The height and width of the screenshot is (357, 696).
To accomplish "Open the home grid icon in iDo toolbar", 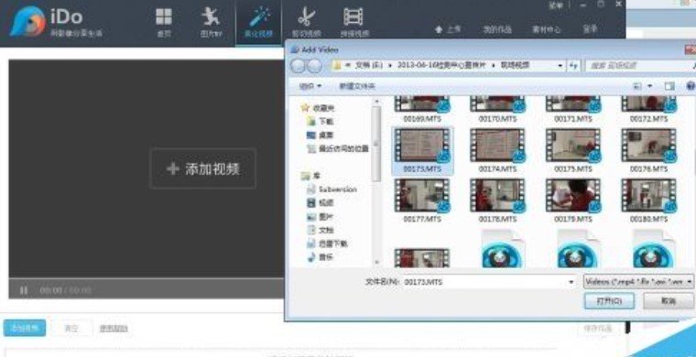I will point(164,22).
